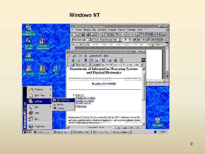This screenshot has height=154, width=205.
Task: Click the Redo arrow icon in Word toolbar
Action: 128,35
